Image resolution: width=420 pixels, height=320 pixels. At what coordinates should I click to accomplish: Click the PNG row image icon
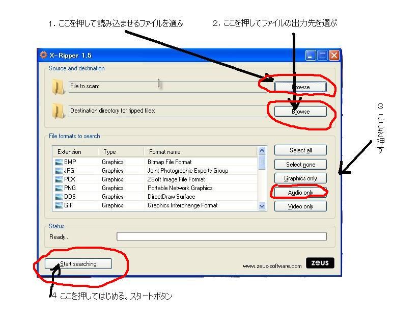(59, 188)
